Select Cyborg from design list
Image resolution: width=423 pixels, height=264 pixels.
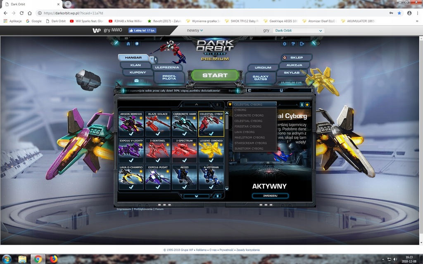pyautogui.click(x=254, y=110)
